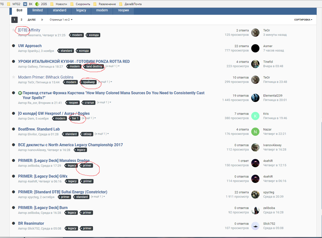
Task: Click Kris's green K avatar
Action: coord(255,116)
